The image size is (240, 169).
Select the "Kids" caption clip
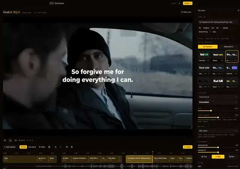click(20, 159)
